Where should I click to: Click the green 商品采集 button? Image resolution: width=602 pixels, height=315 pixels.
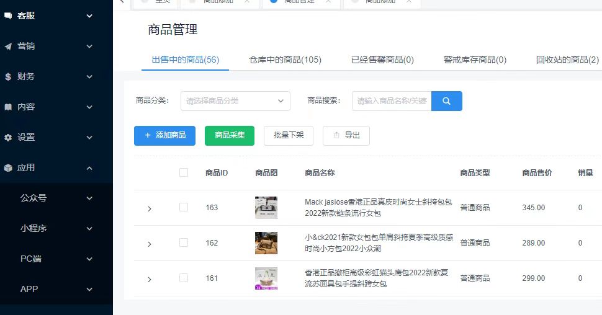(x=230, y=135)
